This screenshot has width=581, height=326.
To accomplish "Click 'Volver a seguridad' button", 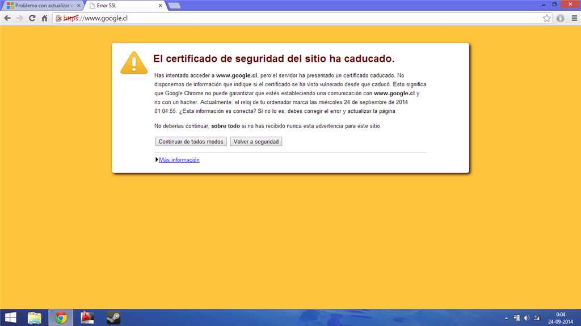I will (x=256, y=142).
